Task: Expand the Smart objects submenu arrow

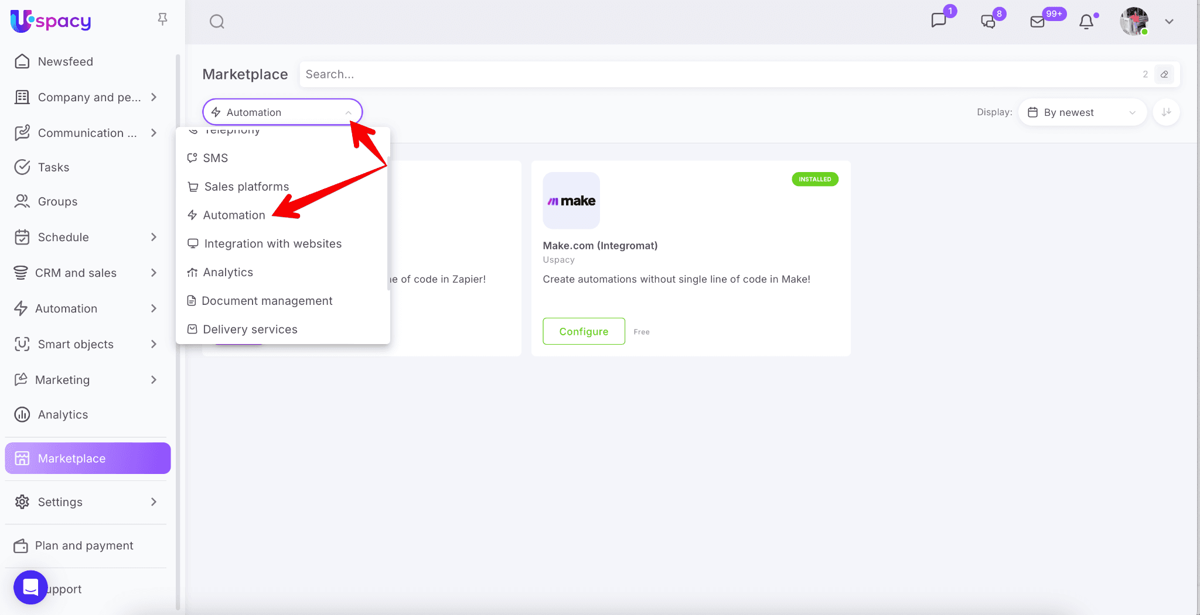Action: [154, 344]
